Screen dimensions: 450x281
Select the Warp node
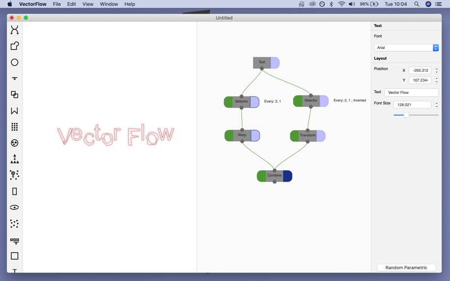(242, 135)
